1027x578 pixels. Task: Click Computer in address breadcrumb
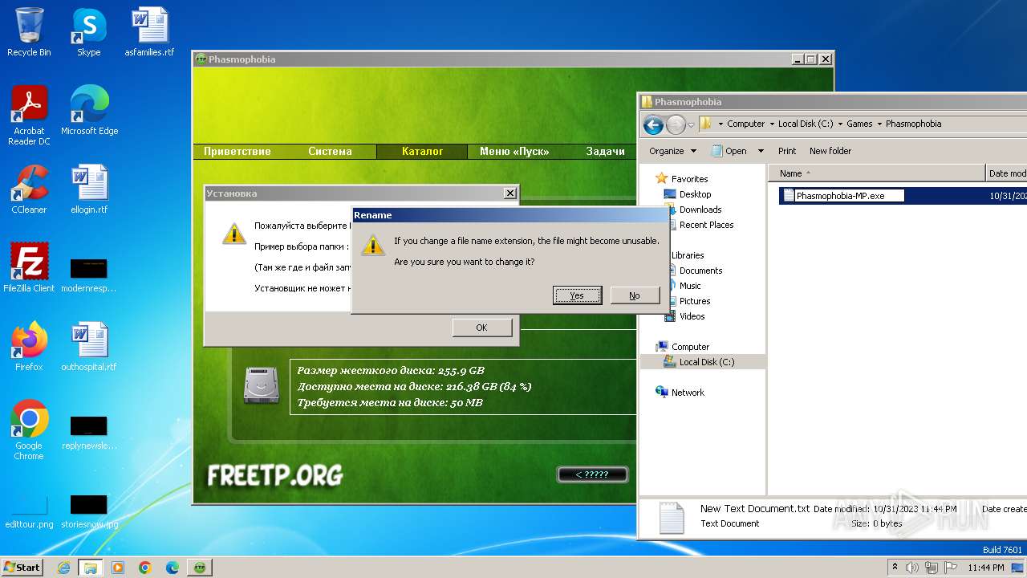pos(746,124)
